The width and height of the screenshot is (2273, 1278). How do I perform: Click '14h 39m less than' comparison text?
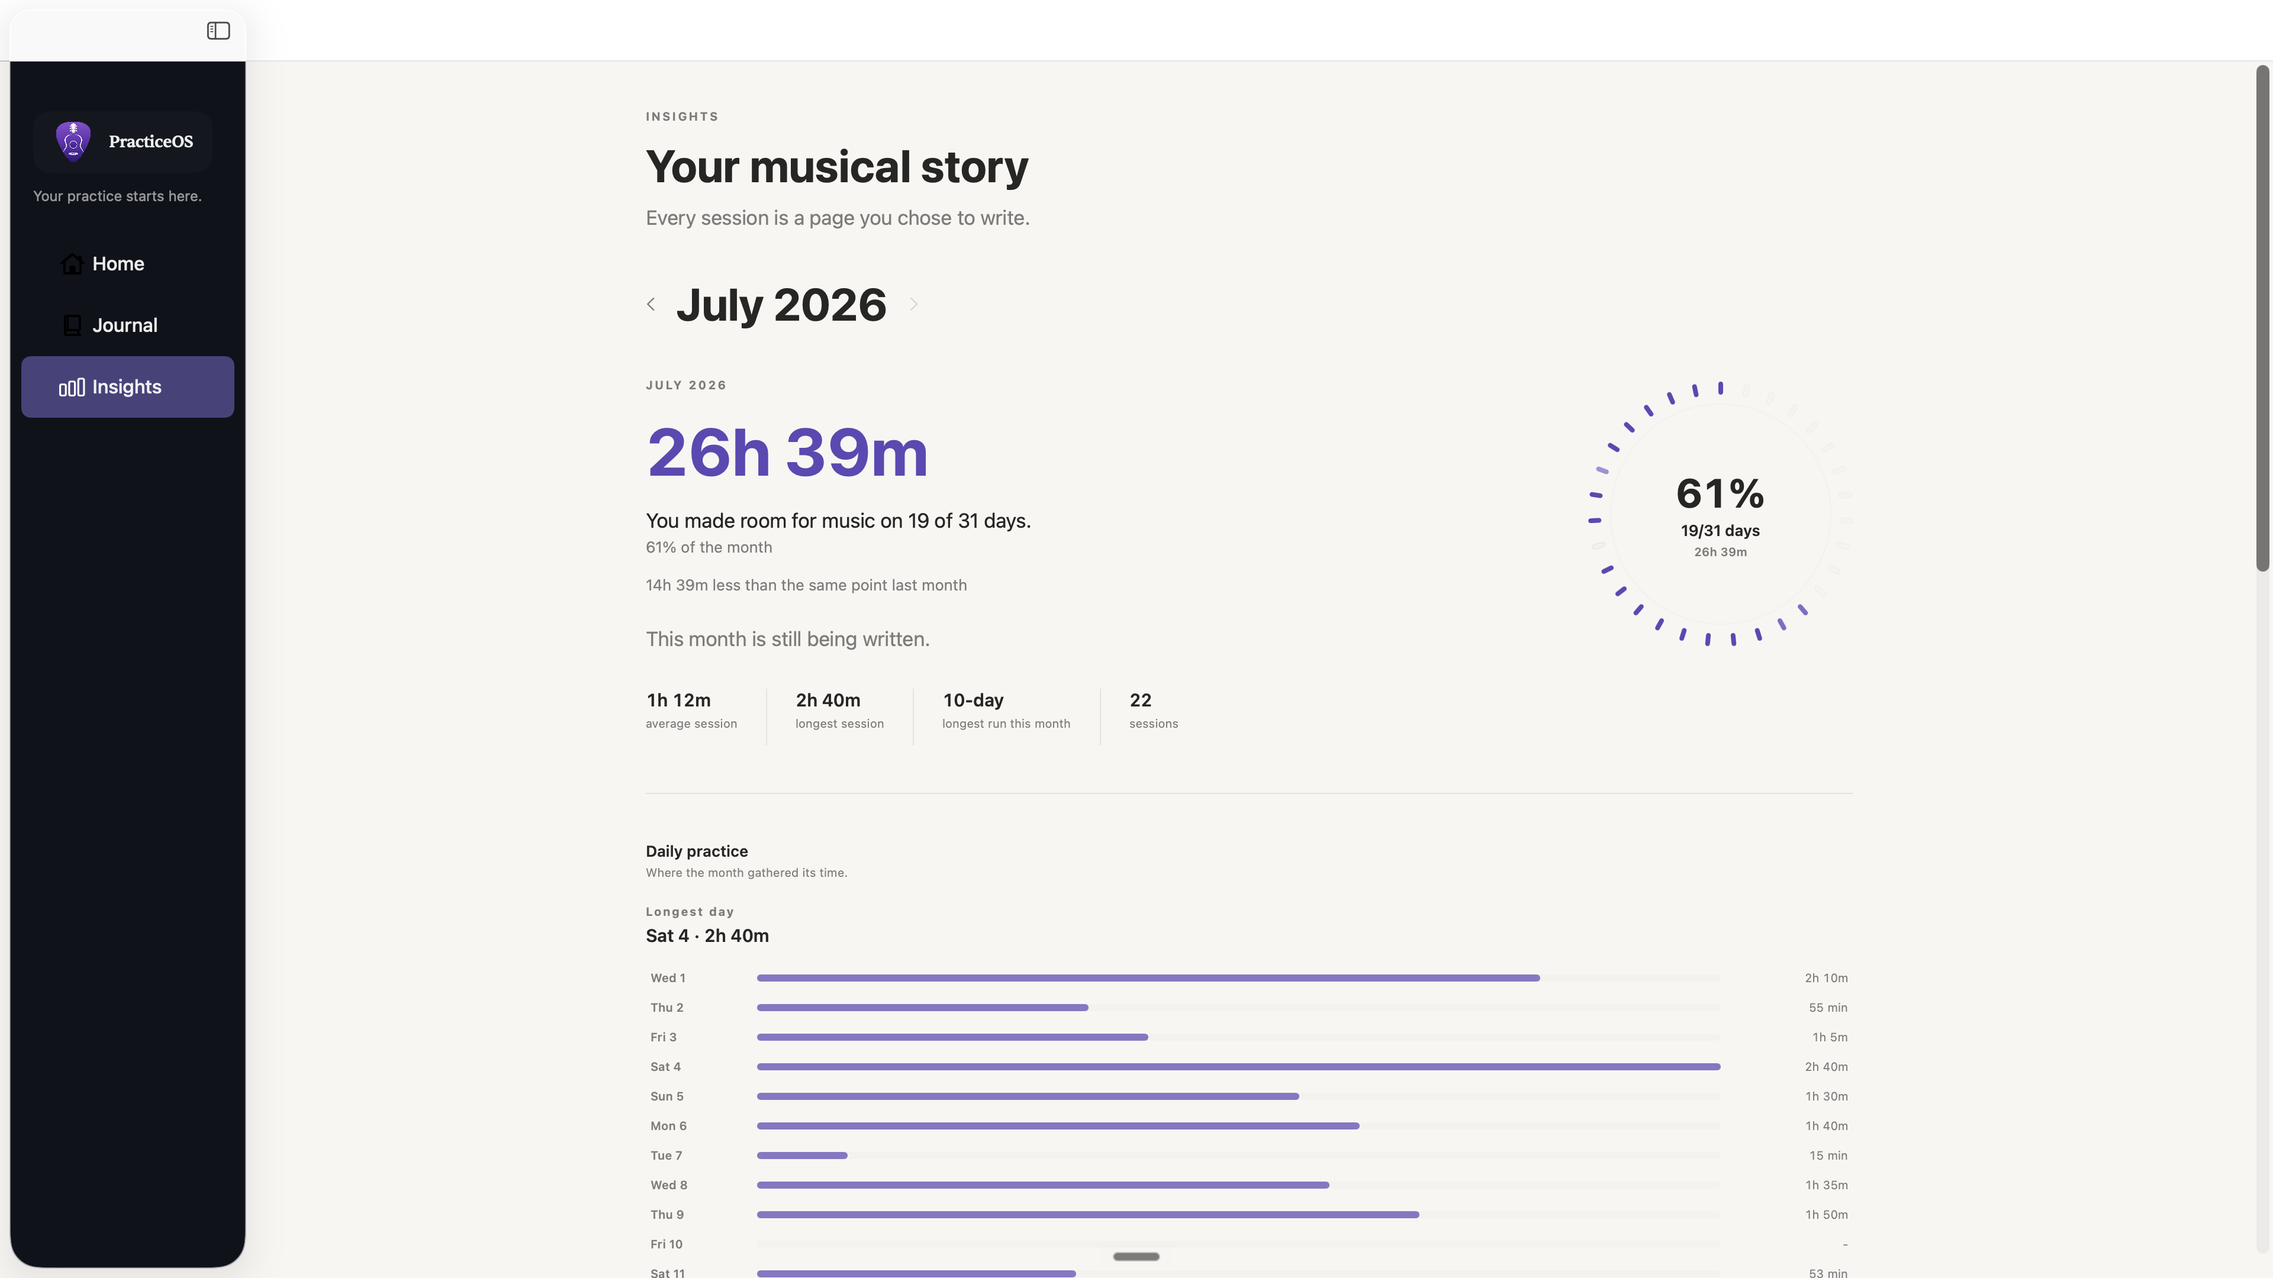point(806,585)
